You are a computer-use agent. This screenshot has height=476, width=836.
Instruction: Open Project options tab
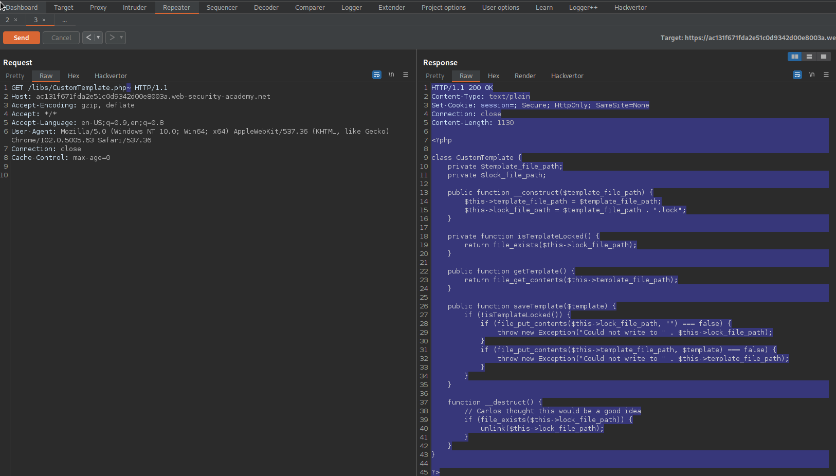point(444,7)
